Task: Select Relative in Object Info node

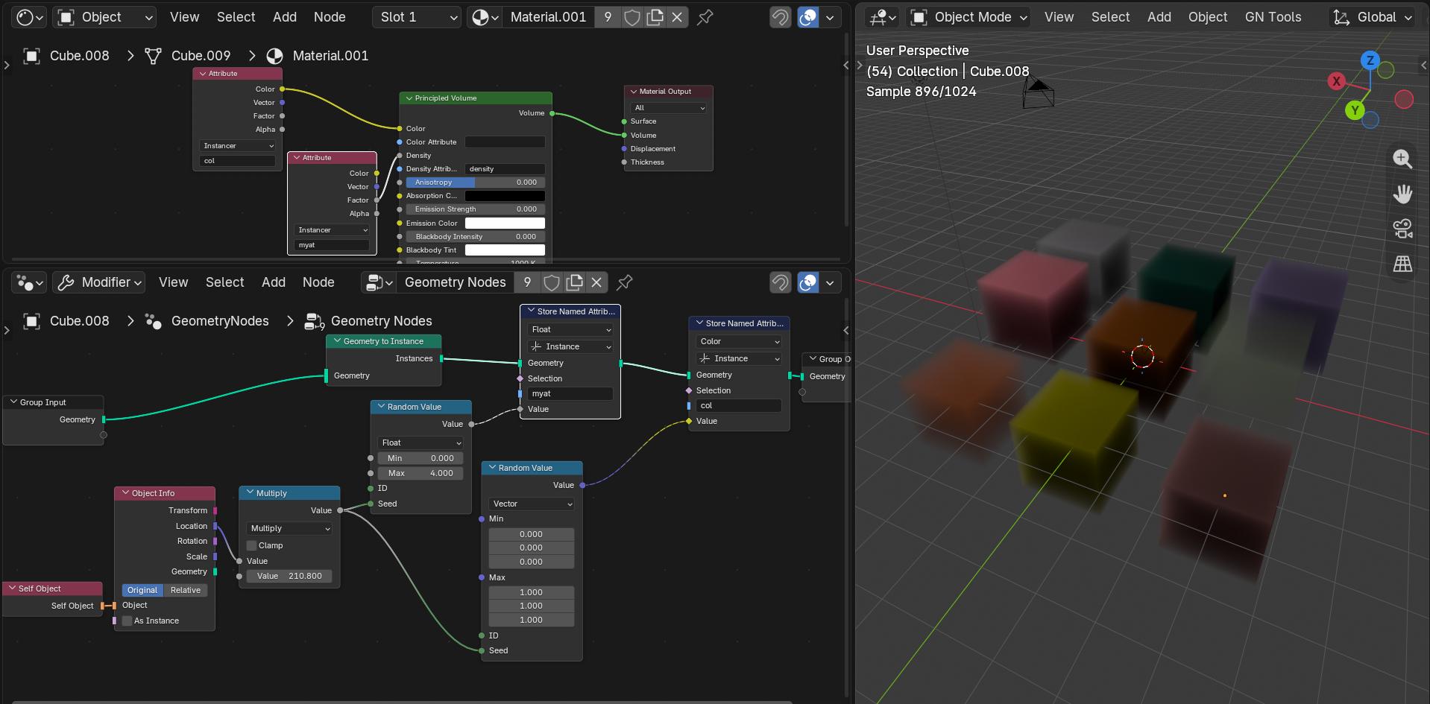Action: [x=185, y=590]
